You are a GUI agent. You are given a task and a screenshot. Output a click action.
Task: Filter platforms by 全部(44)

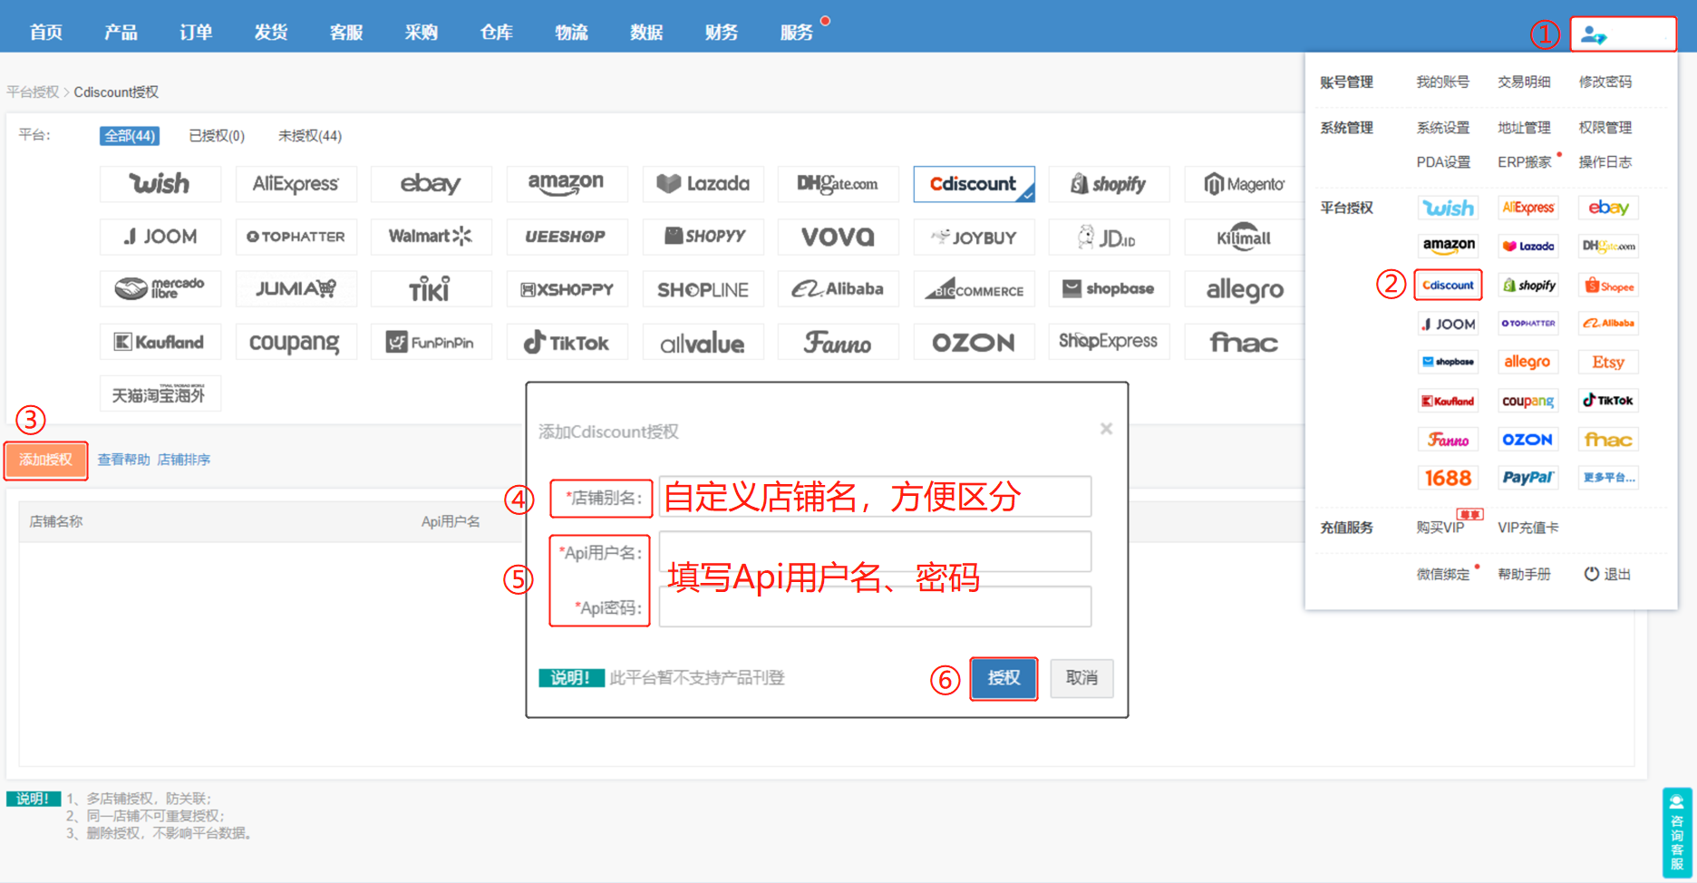[x=130, y=136]
